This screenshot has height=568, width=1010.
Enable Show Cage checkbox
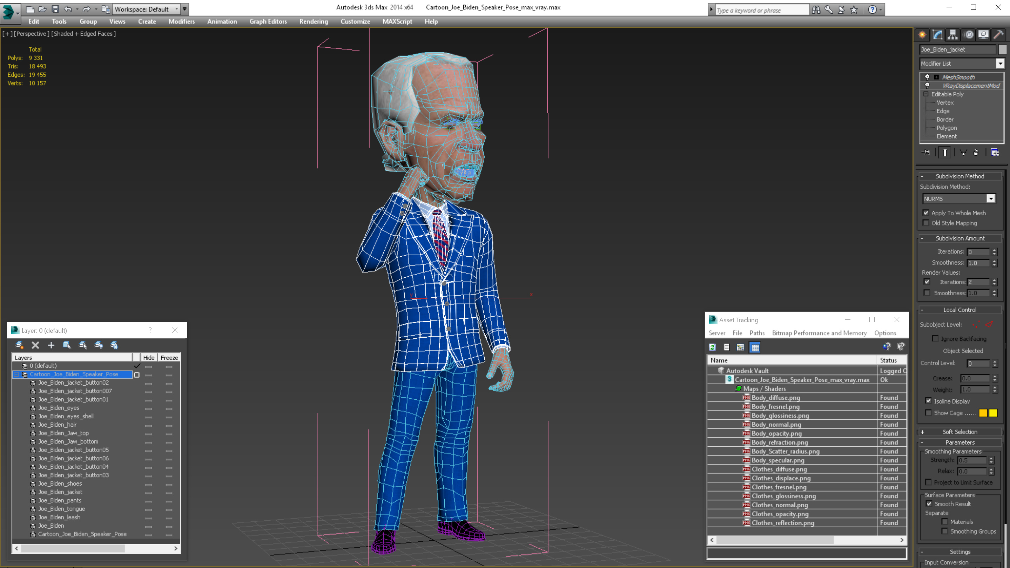click(928, 413)
